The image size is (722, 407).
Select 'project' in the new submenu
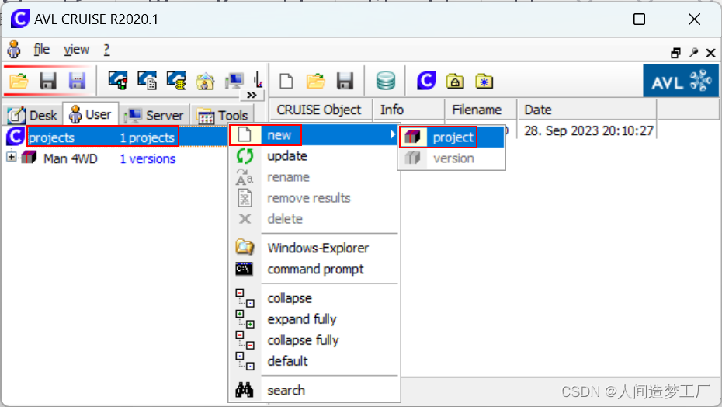pyautogui.click(x=451, y=137)
